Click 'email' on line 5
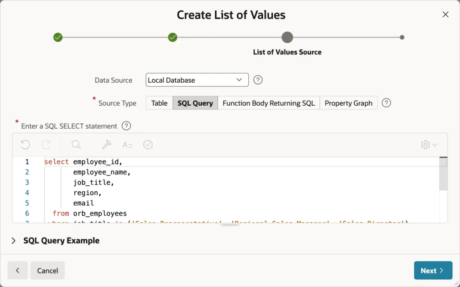 coord(83,203)
